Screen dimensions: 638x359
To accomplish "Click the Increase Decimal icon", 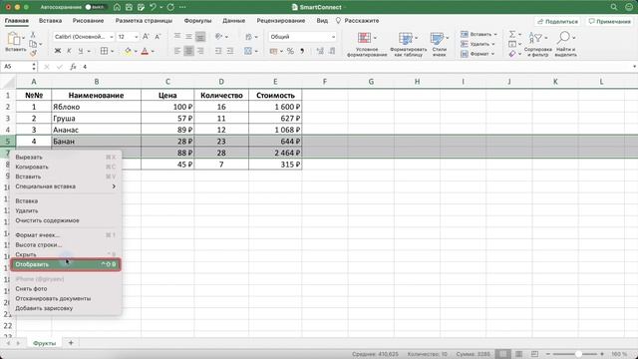I will 320,51.
